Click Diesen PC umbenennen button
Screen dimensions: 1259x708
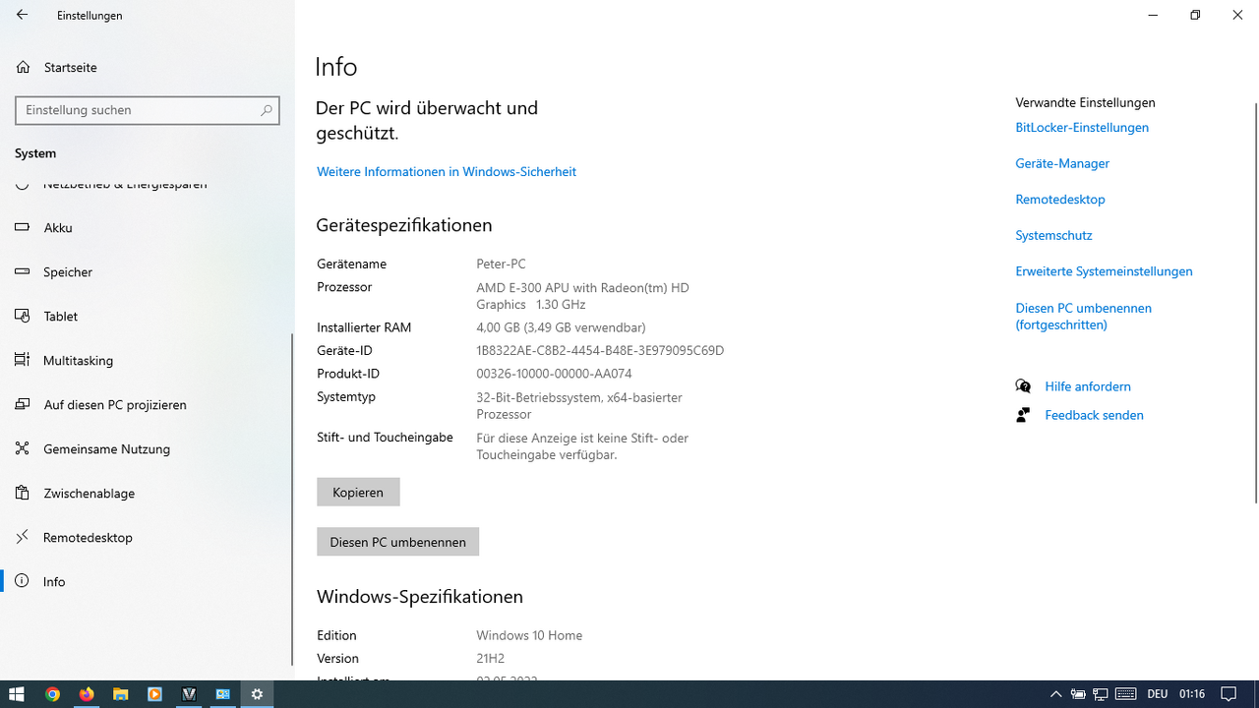coord(397,542)
